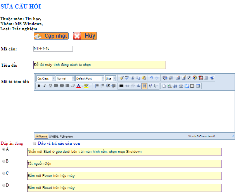Select answer B radio button
Screen dimensions: 242x192
[4, 161]
